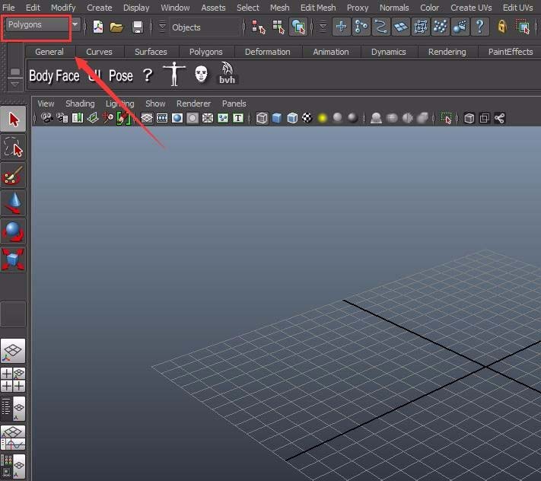Select the Scale tool with cube icon
This screenshot has width=541, height=481.
tap(13, 259)
